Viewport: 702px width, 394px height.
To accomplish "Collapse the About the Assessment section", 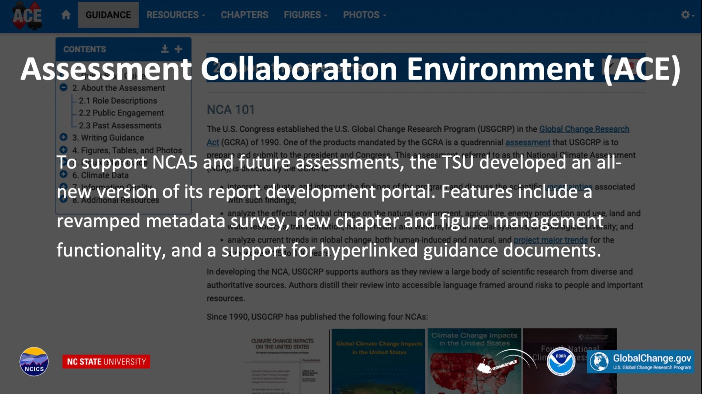I will point(64,88).
